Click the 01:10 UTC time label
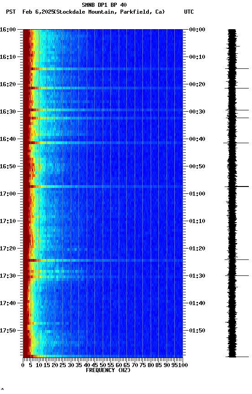 point(197,221)
